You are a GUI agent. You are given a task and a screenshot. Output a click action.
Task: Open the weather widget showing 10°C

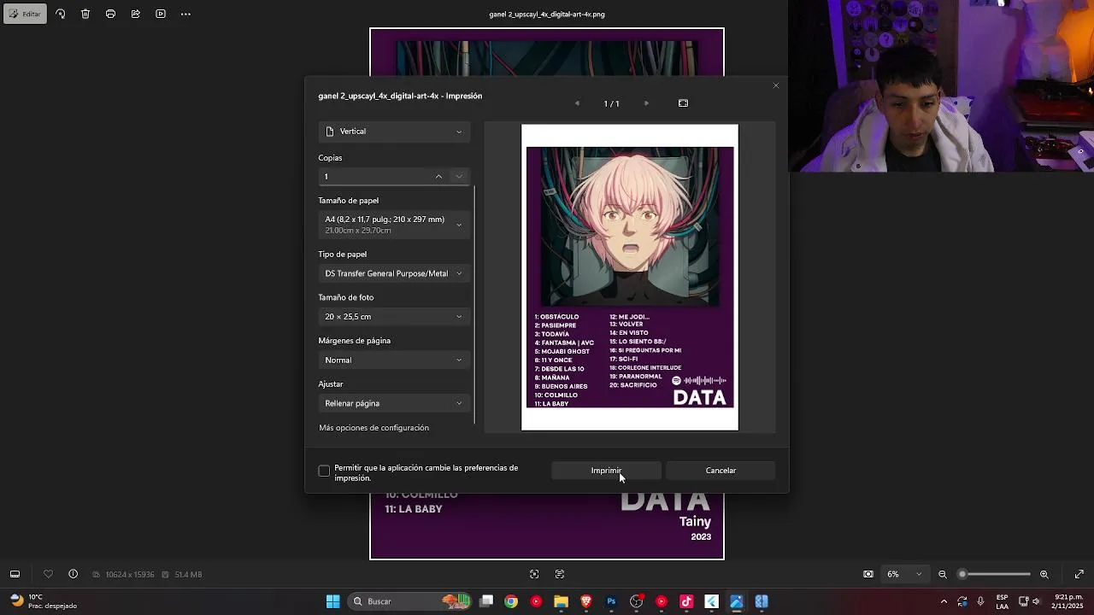pos(43,601)
